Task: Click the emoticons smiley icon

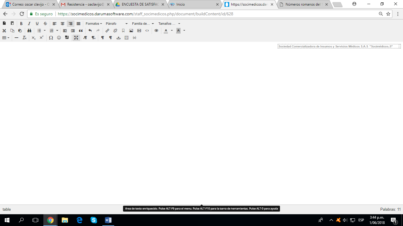Action: click(x=59, y=38)
